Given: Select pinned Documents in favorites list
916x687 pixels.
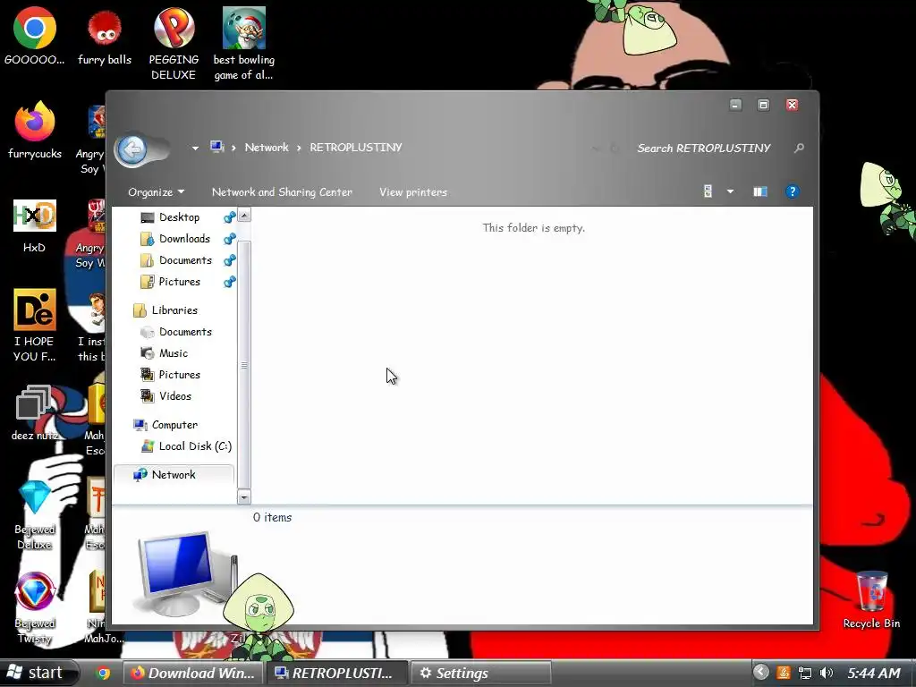Looking at the screenshot, I should [x=176, y=260].
